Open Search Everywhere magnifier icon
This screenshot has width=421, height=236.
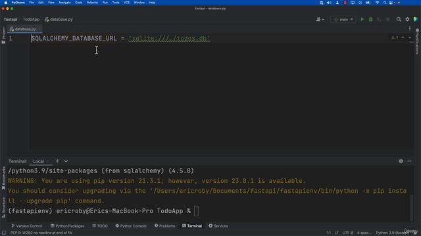(x=399, y=19)
